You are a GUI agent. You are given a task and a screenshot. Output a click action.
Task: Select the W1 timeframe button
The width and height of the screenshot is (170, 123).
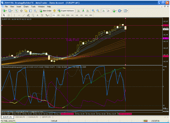[86, 15]
